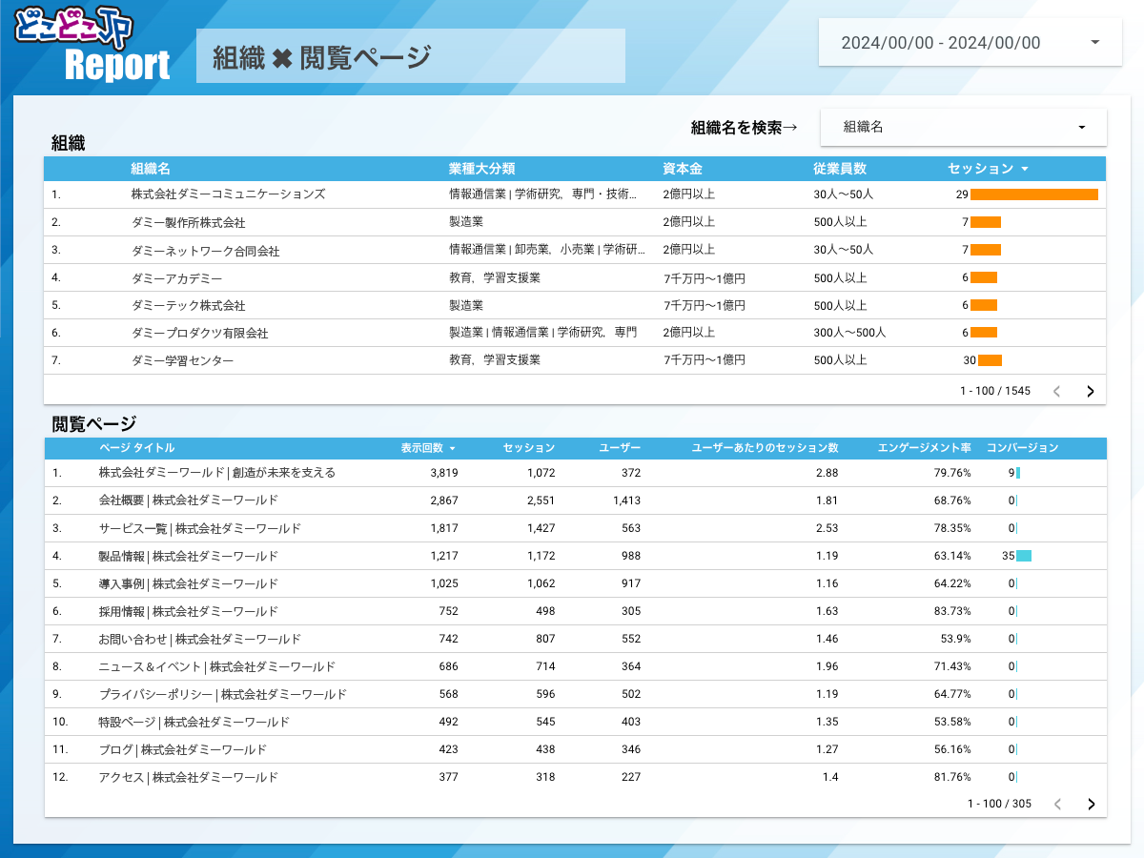Go to previous page of 閲覧ページ table

(x=1057, y=804)
